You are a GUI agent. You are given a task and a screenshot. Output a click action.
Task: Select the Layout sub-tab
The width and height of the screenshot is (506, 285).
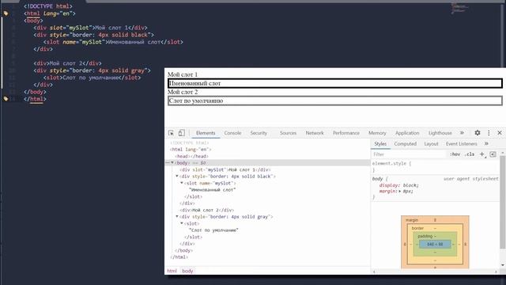(x=431, y=144)
